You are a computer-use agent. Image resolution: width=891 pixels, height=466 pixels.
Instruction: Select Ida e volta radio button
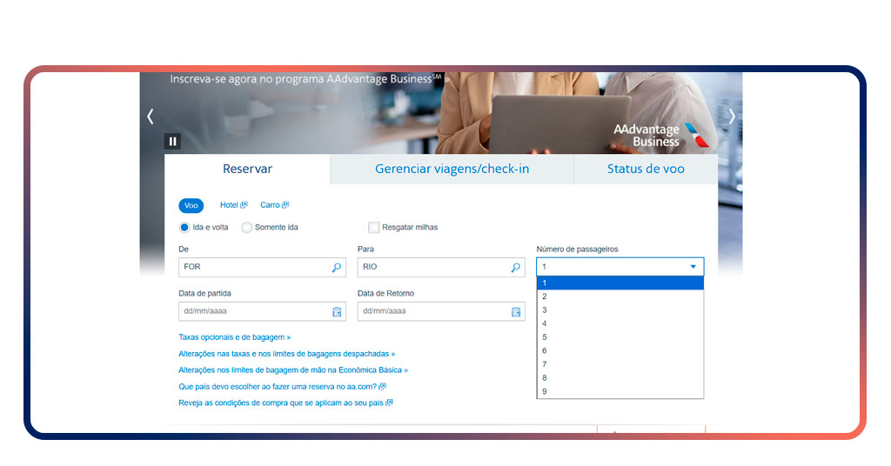184,227
